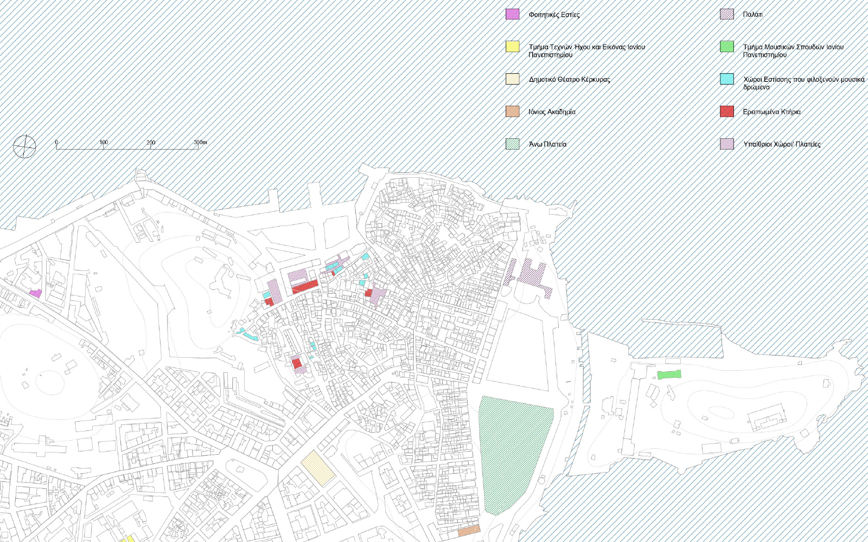Click the cyan Χώροι Εστίασης legend swatch
Screen dimensions: 868x542
pos(727,79)
